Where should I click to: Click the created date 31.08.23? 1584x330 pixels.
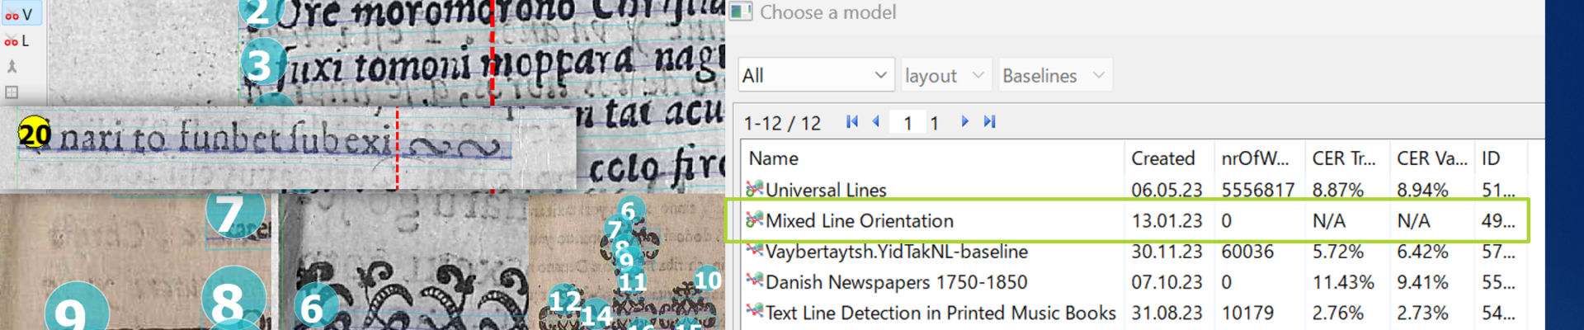[x=1167, y=313]
